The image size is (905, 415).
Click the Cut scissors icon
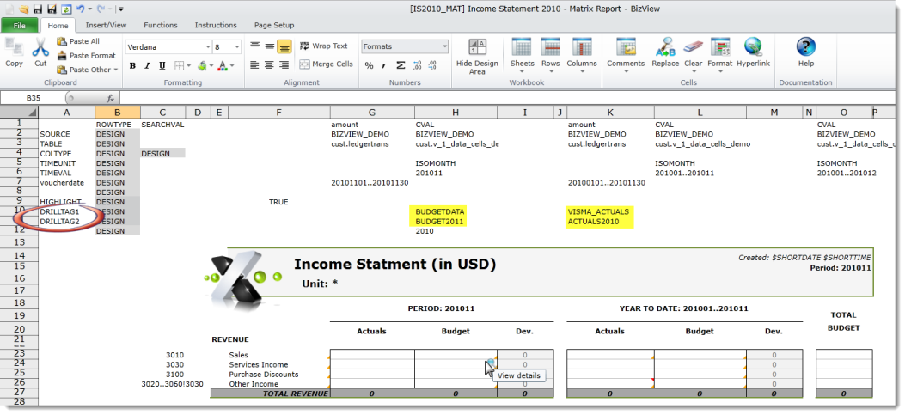[40, 47]
